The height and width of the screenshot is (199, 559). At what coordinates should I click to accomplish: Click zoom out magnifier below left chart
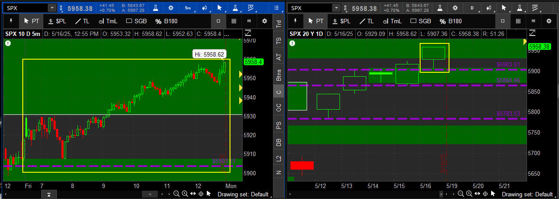coord(176,194)
